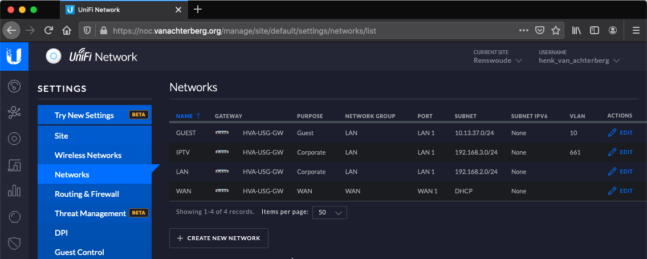
Task: Click the gateway device icon in IPTV row
Action: tap(222, 152)
